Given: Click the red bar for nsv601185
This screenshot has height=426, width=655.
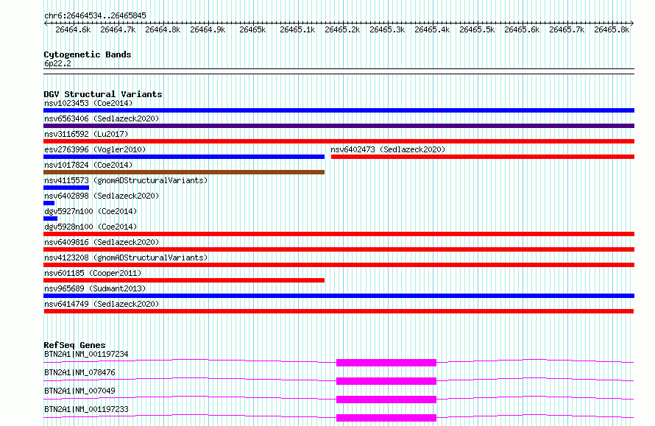Looking at the screenshot, I should point(184,280).
